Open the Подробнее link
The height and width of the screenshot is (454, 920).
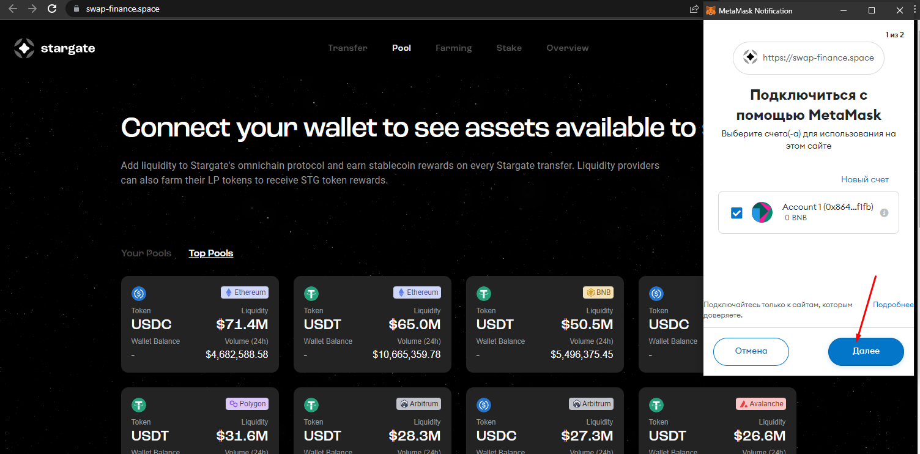point(893,305)
